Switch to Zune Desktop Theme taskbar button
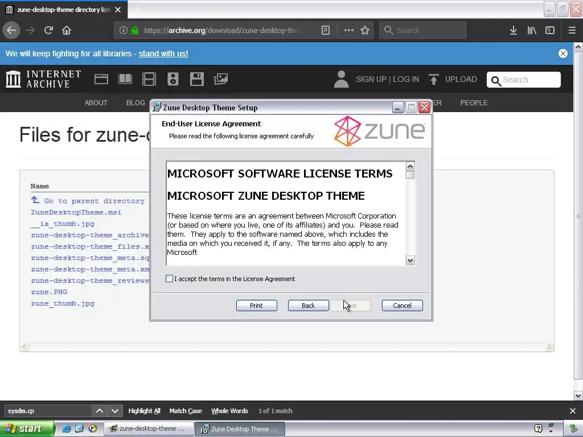Screen dimensions: 583x437 pyautogui.click(x=240, y=429)
